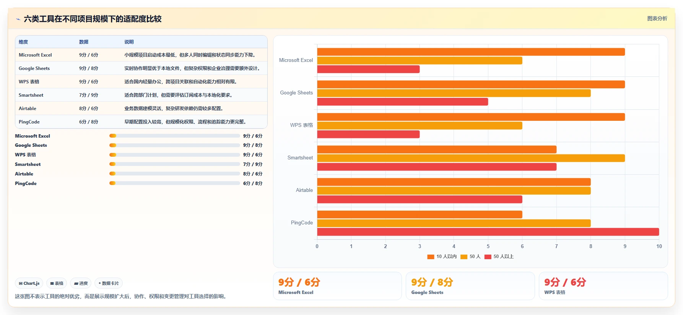Click the footnote starting 这张图不表示工具的绝对优劣
The width and height of the screenshot is (683, 315).
pyautogui.click(x=122, y=296)
